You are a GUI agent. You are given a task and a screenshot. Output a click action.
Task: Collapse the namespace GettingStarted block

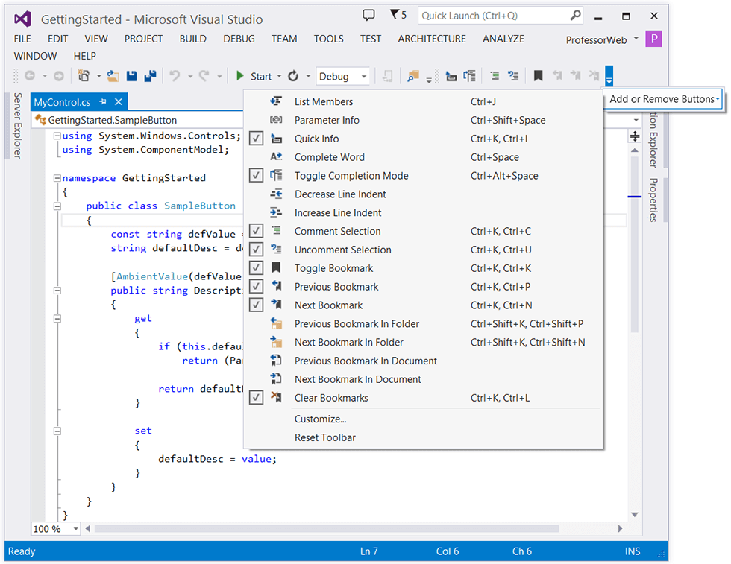click(x=57, y=177)
